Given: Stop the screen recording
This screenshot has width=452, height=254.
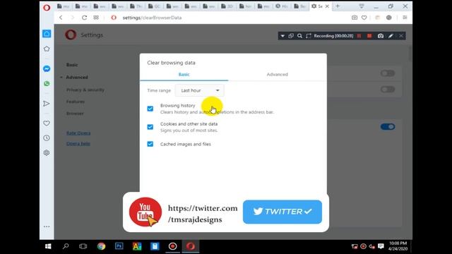Looking at the screenshot, I should click(x=369, y=36).
